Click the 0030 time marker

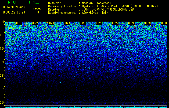pyautogui.click(x=164, y=23)
